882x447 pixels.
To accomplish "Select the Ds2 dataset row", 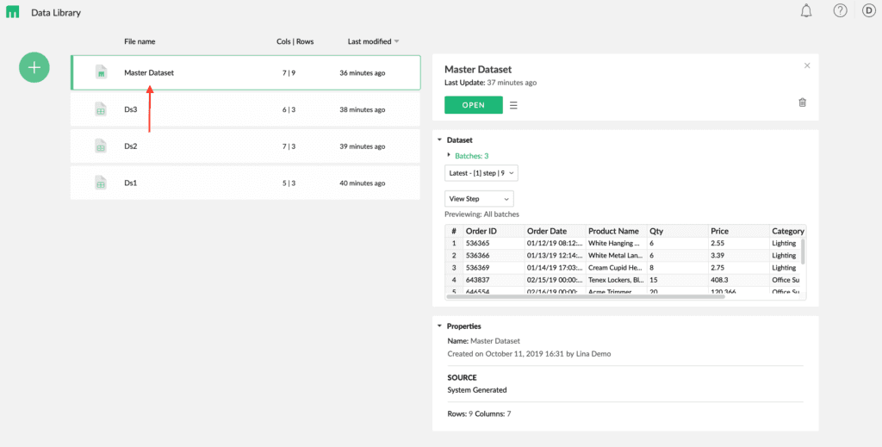I will 245,146.
